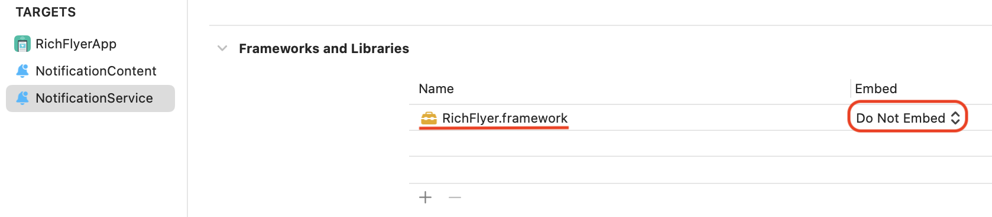Click the RichFlyer.framework toolbox icon
Viewport: 992px width, 217px height.
click(x=429, y=119)
